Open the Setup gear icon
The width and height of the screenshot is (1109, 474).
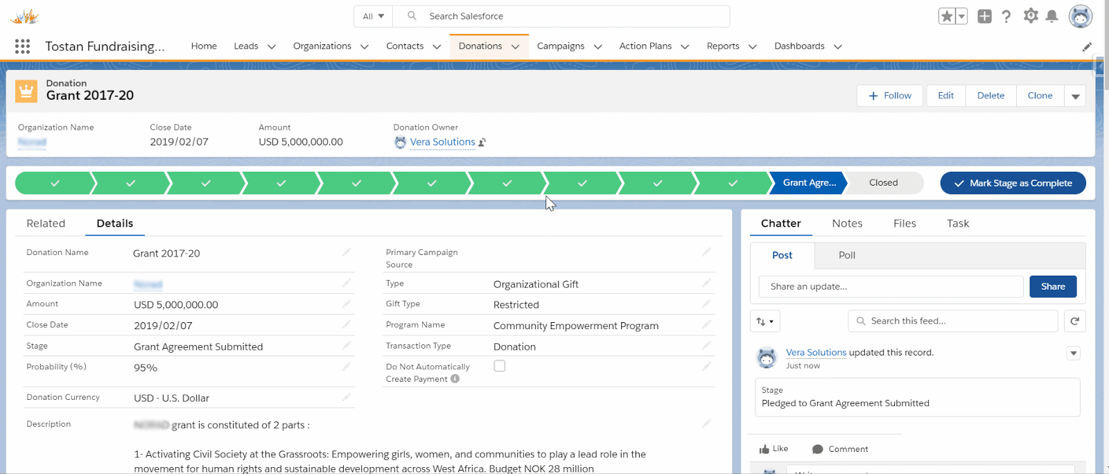[1031, 16]
